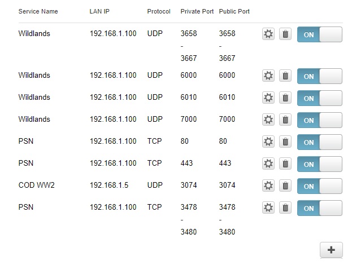Image resolution: width=352 pixels, height=265 pixels.
Task: Turn off the PSN port 443 rule
Action: coord(319,164)
